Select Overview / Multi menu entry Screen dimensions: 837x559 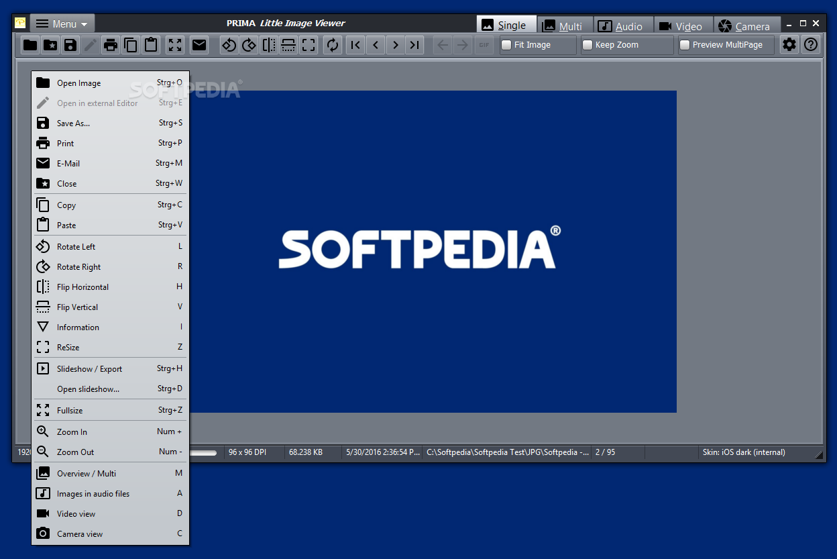pyautogui.click(x=111, y=474)
